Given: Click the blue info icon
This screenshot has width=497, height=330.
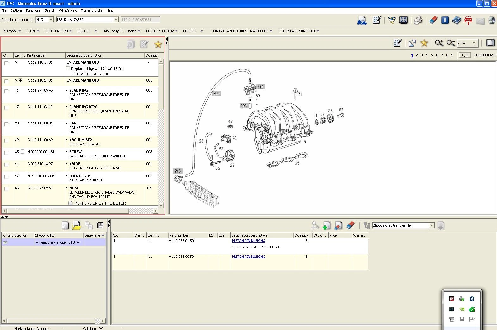Looking at the screenshot, I should point(445,20).
